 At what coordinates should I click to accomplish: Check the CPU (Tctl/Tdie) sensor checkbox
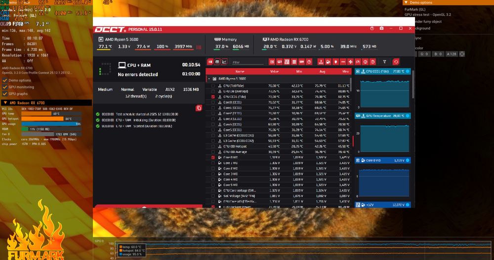tap(213, 86)
